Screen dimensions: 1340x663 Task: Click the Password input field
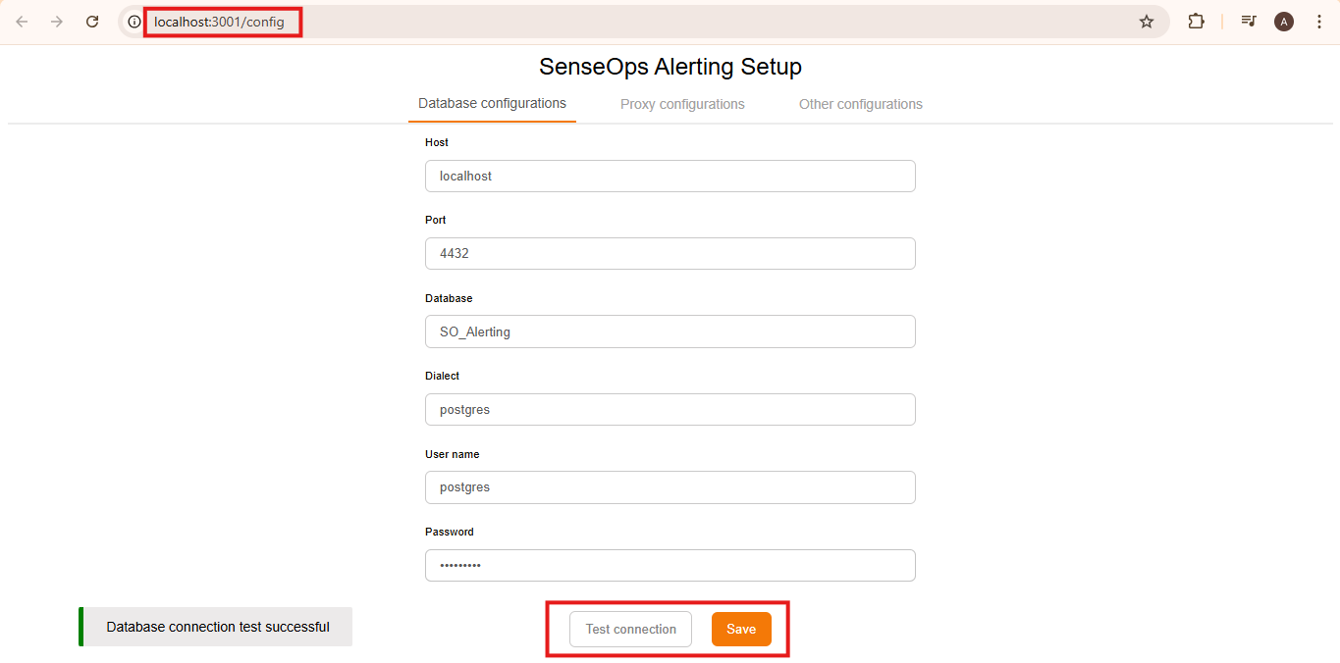pyautogui.click(x=670, y=565)
